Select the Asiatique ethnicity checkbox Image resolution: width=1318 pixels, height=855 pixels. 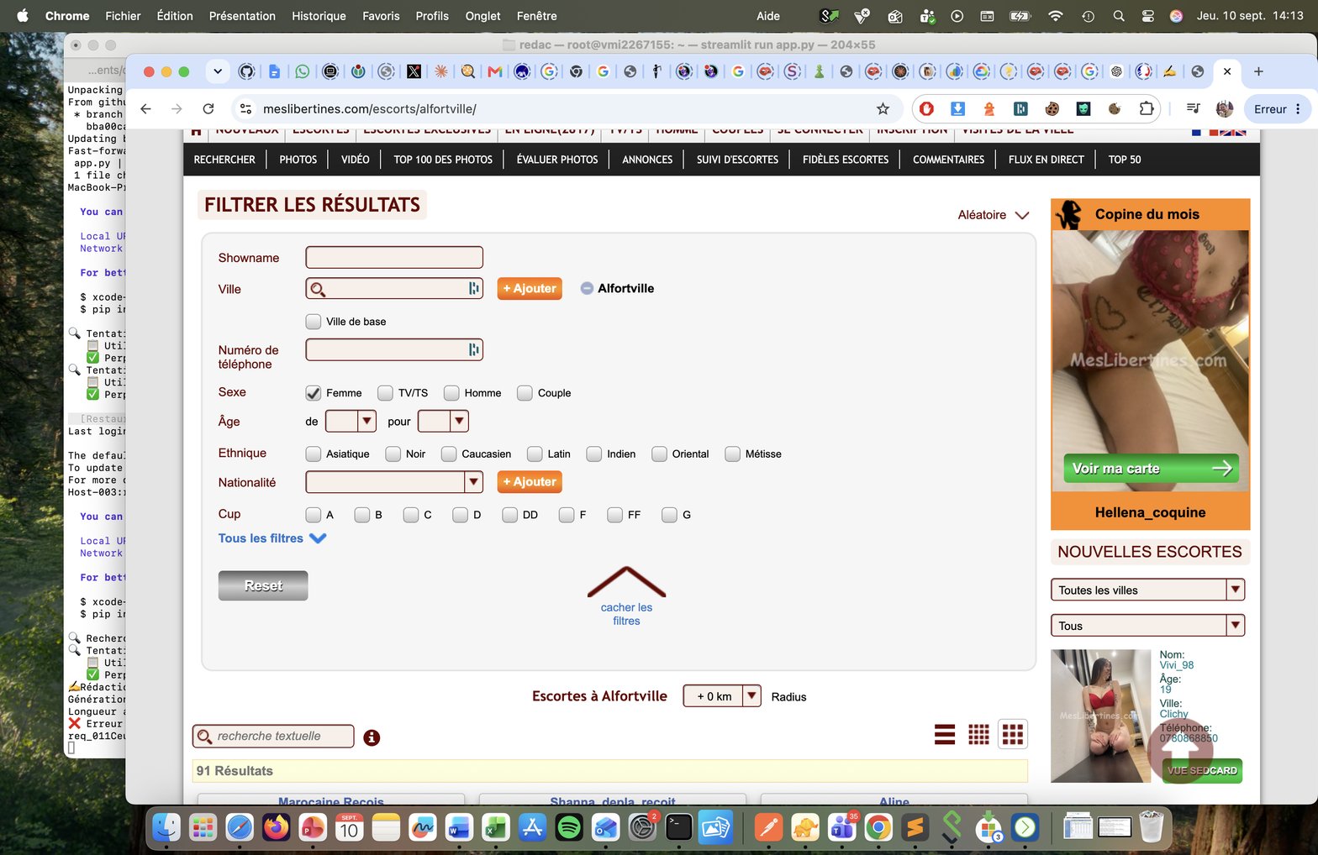pos(314,454)
